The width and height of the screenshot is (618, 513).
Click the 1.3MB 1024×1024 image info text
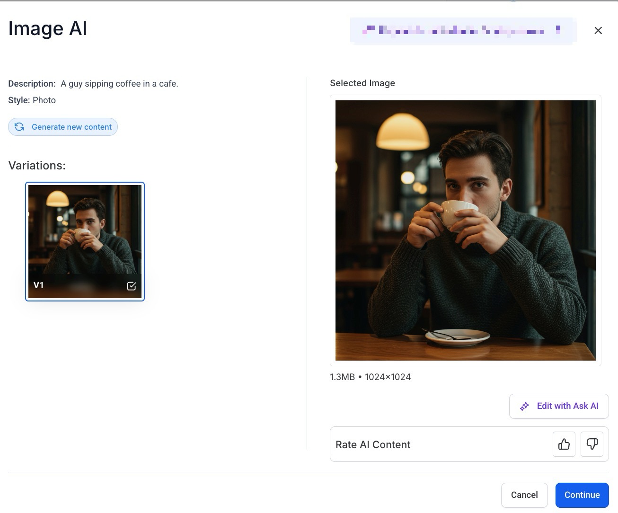pyautogui.click(x=370, y=377)
